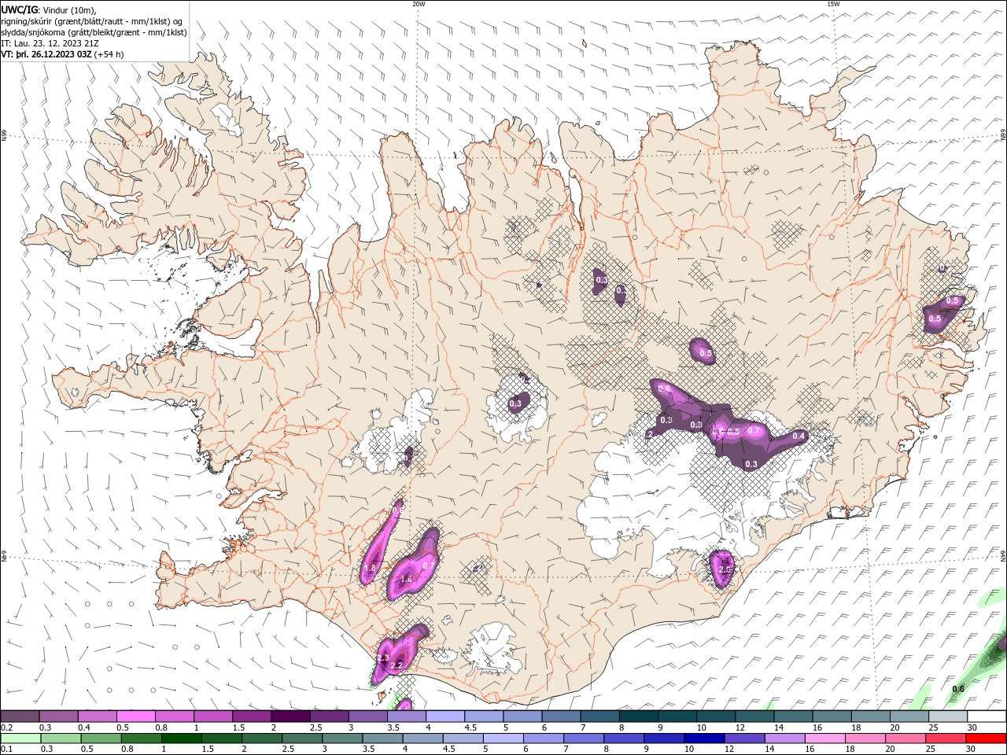
Task: Pick the bright red 30 rain swatch
Action: (x=984, y=738)
